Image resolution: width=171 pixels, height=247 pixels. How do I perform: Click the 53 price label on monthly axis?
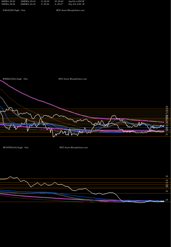pyautogui.click(x=167, y=176)
